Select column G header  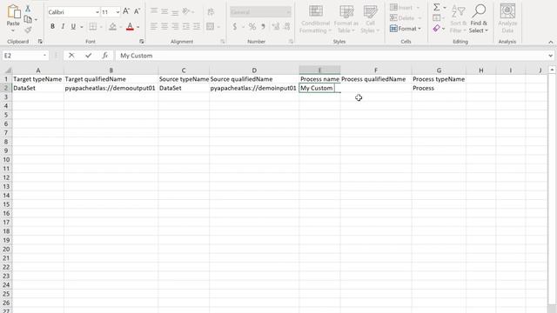coord(439,70)
